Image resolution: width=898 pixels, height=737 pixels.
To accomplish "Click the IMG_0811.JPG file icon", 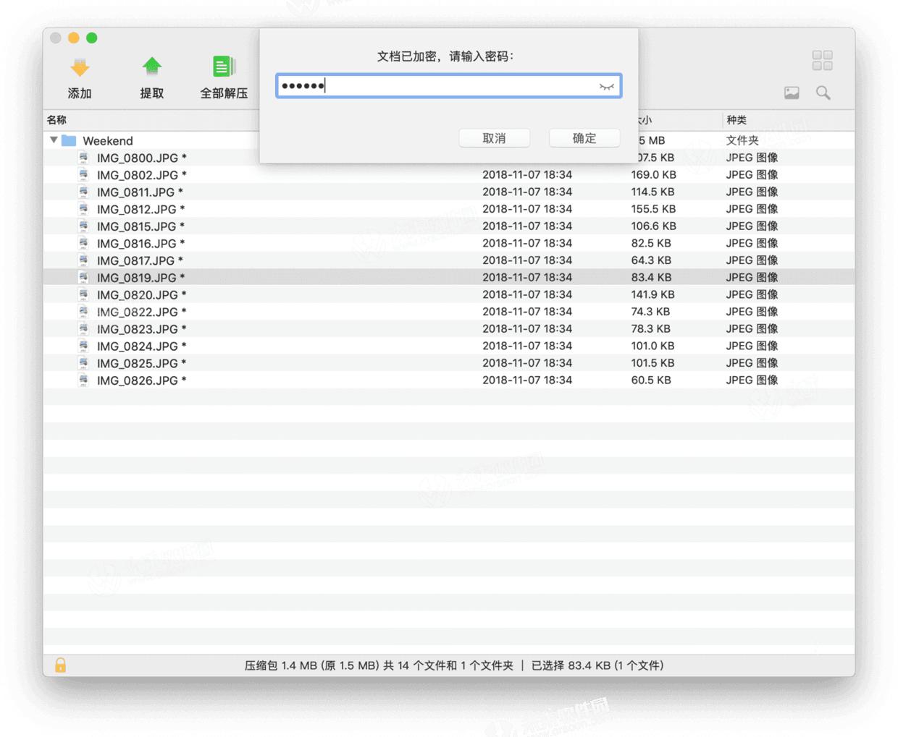I will coord(84,192).
